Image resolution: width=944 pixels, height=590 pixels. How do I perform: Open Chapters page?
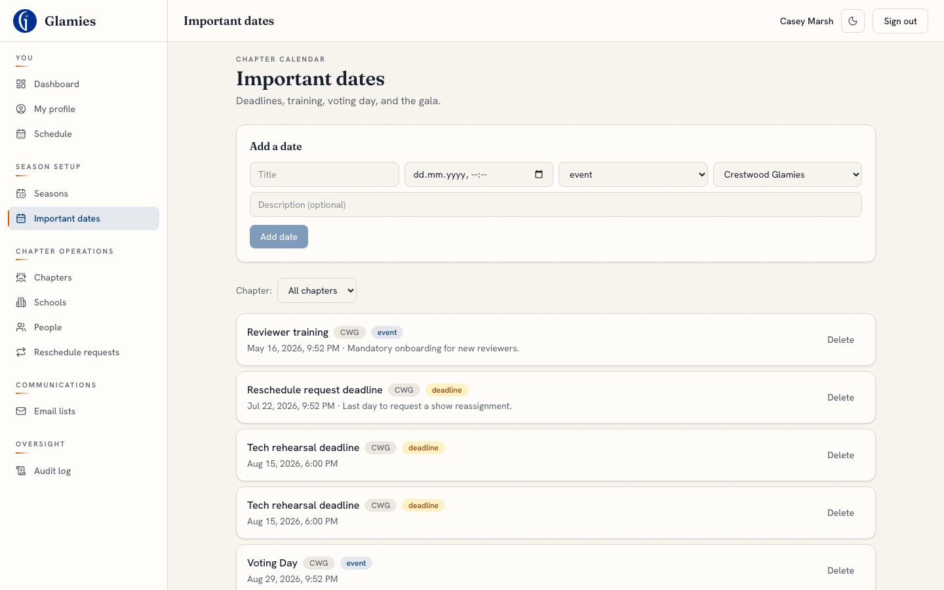tap(83, 277)
